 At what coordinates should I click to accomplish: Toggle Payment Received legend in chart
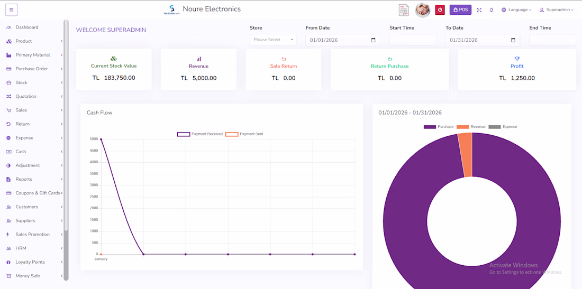point(200,134)
